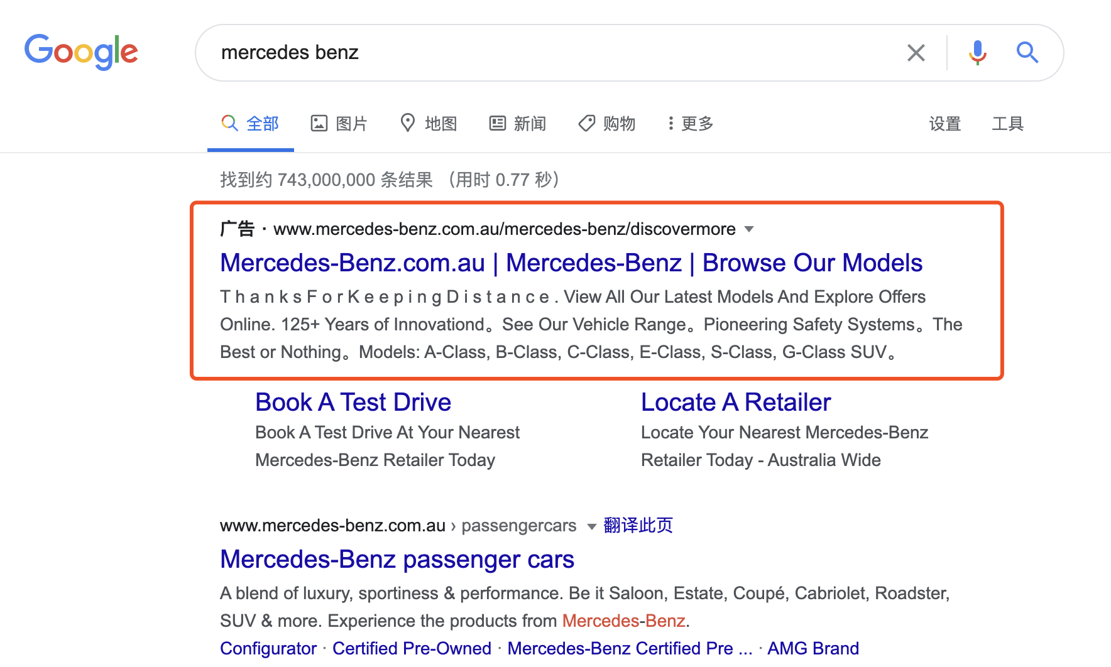Start voice search with the microphone icon

click(977, 53)
